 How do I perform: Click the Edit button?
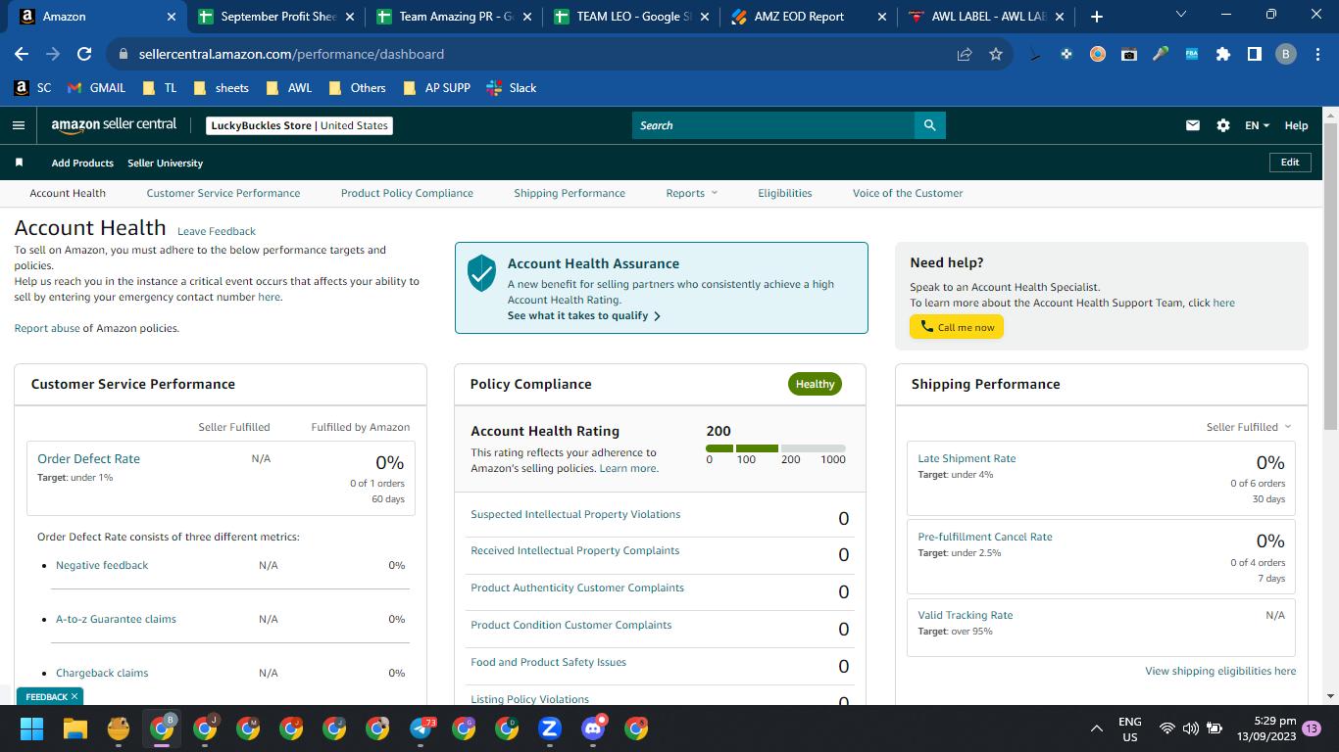[1290, 163]
